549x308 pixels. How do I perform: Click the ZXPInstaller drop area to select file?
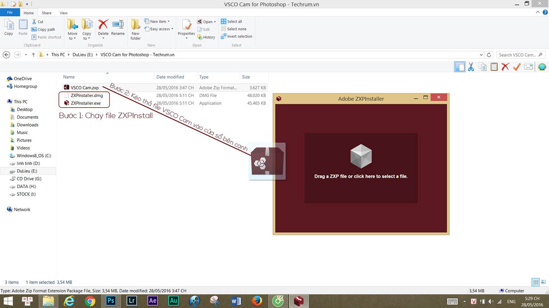click(x=361, y=168)
